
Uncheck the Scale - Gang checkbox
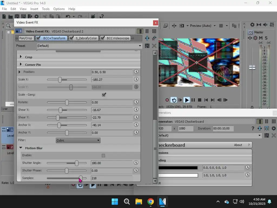pyautogui.click(x=104, y=95)
